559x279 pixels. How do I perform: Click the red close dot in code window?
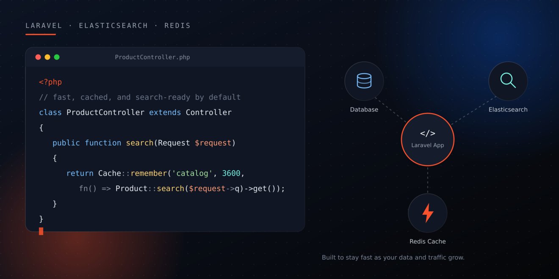tap(38, 57)
